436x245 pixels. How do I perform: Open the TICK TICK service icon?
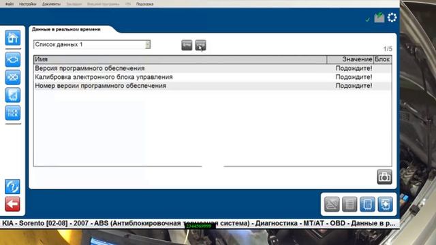13,113
